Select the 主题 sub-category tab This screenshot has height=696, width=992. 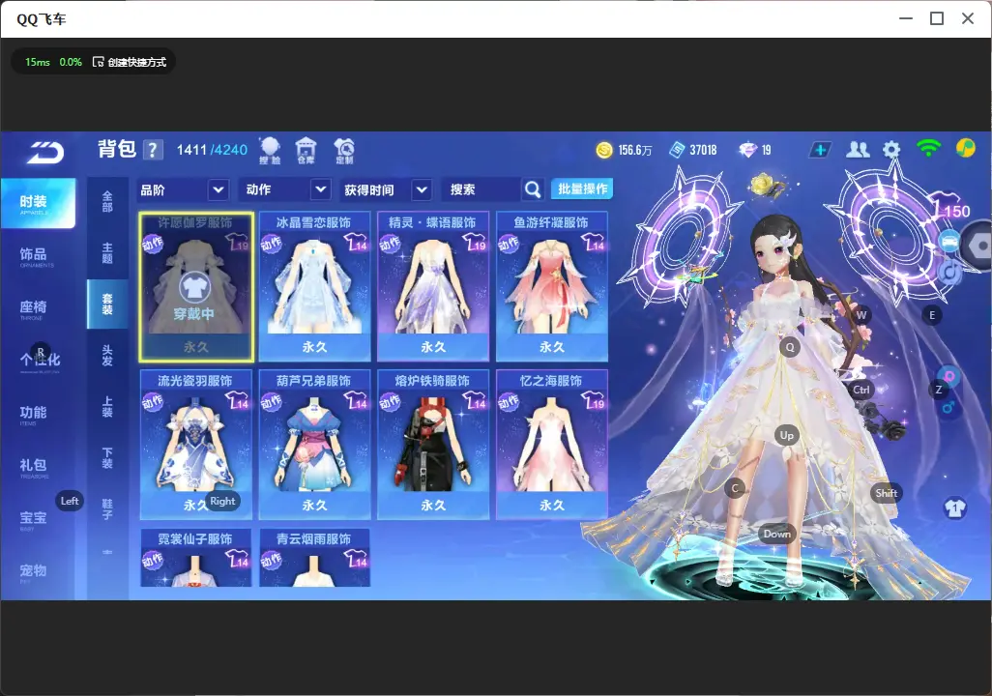pyautogui.click(x=107, y=253)
